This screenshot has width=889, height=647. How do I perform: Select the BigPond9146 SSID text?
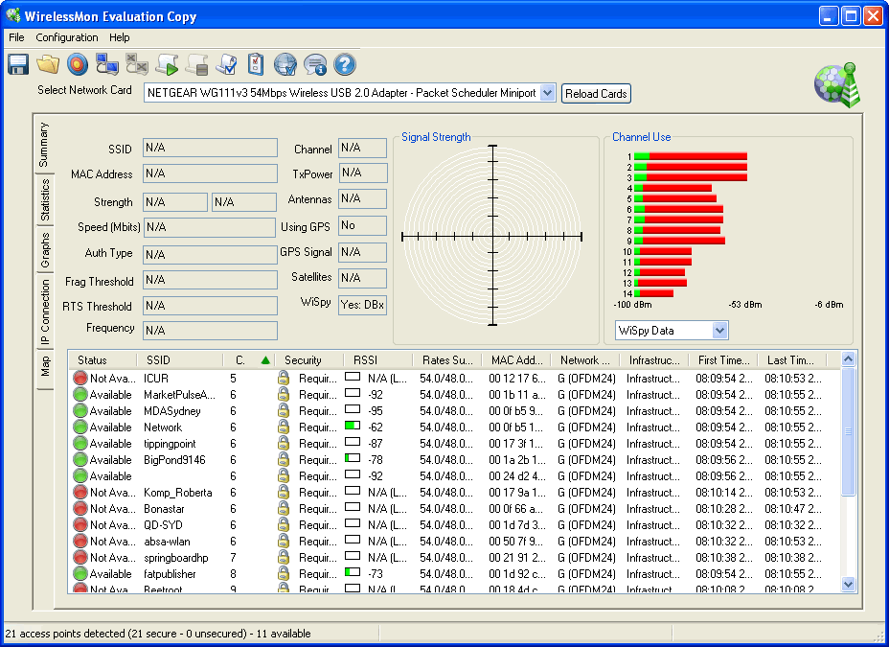(x=174, y=460)
